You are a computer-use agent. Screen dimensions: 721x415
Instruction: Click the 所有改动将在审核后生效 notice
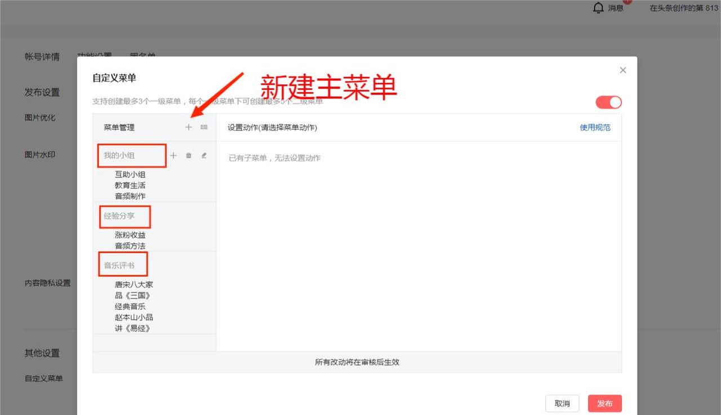357,362
